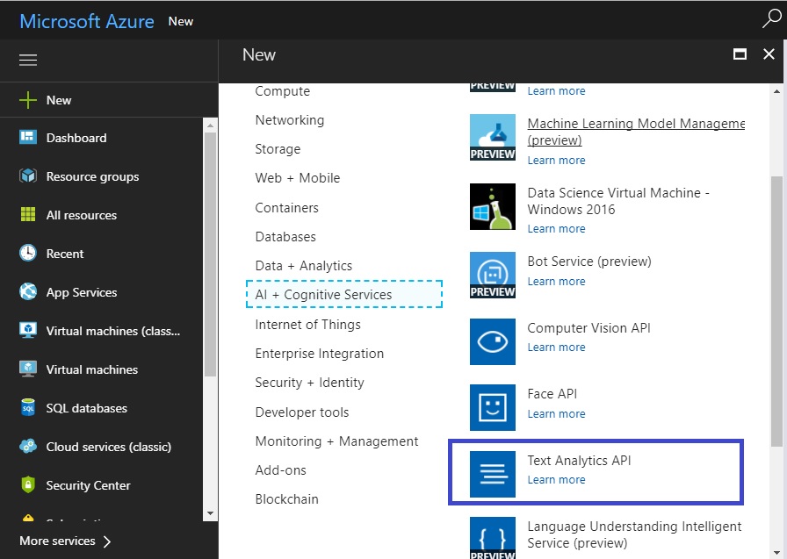Open the Developer tools category
The width and height of the screenshot is (787, 559).
[301, 412]
